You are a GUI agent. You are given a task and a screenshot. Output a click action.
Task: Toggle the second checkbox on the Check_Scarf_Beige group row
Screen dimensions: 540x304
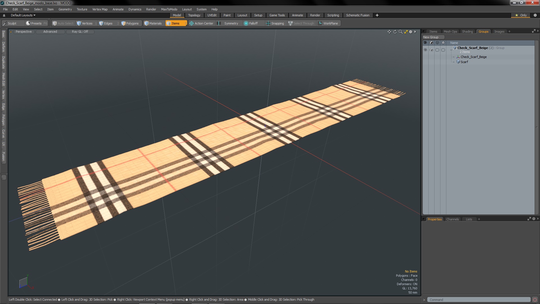click(x=443, y=50)
